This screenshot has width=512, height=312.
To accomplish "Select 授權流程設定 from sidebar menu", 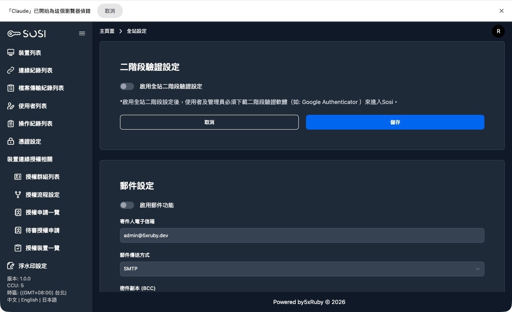I will click(18, 195).
